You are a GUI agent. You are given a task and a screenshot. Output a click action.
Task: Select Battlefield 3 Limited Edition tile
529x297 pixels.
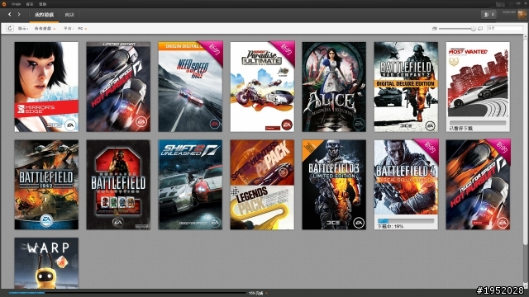point(334,185)
